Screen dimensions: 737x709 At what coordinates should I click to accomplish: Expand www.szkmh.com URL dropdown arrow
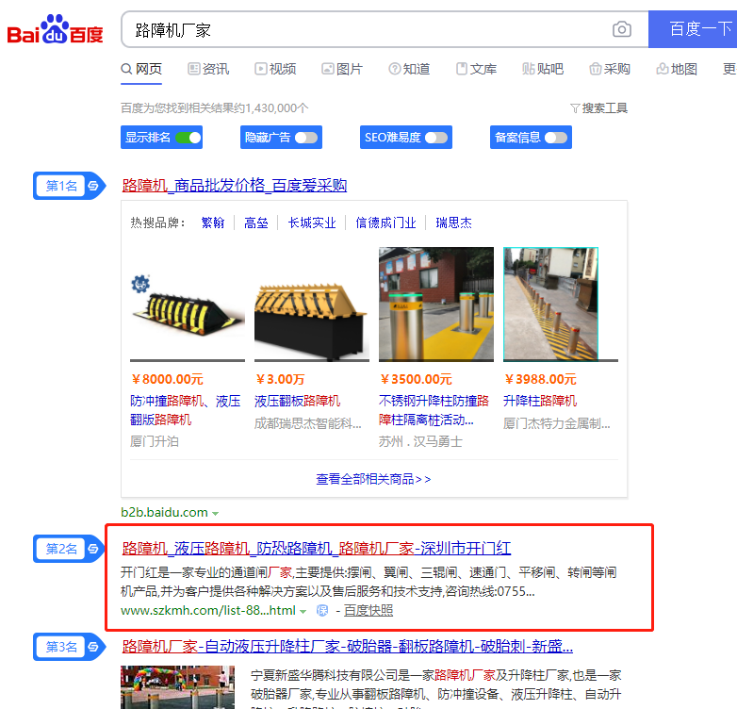coord(303,612)
